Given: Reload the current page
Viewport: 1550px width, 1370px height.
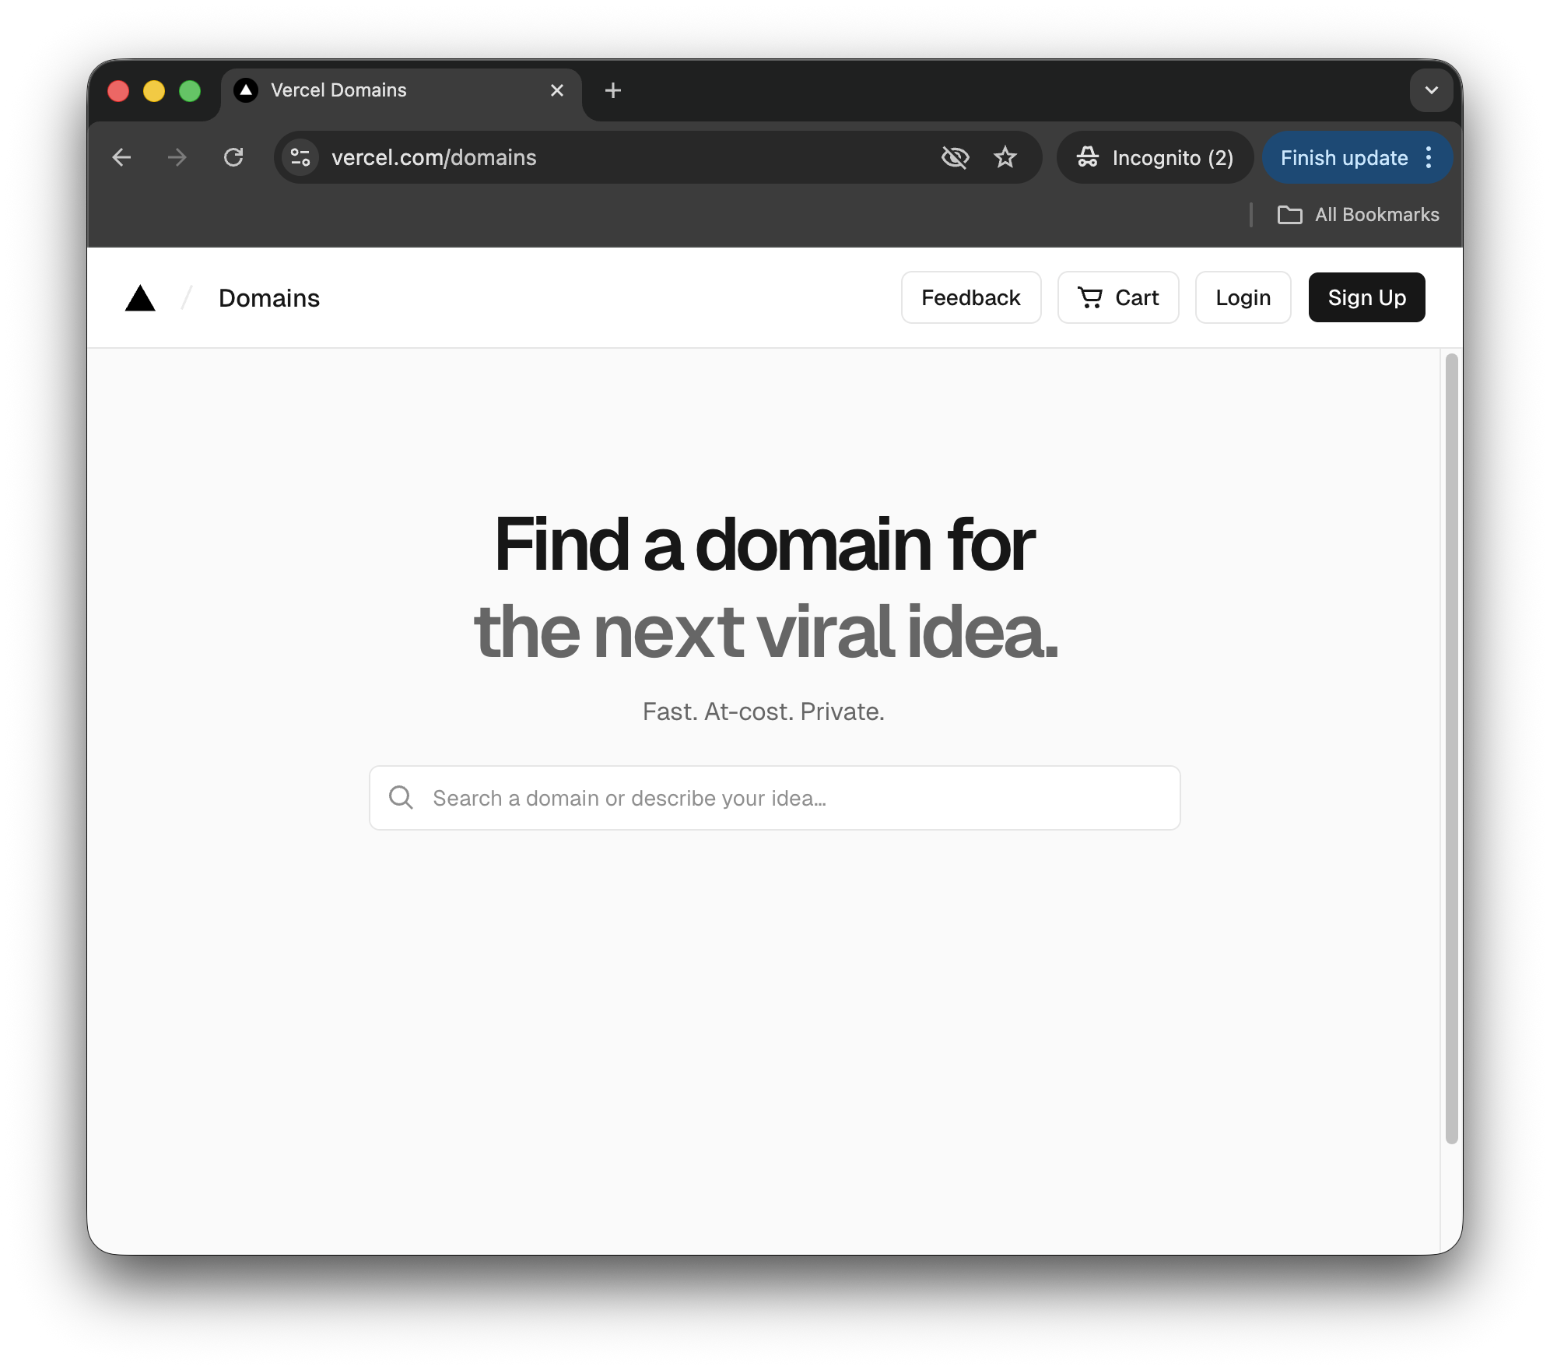Looking at the screenshot, I should (233, 158).
